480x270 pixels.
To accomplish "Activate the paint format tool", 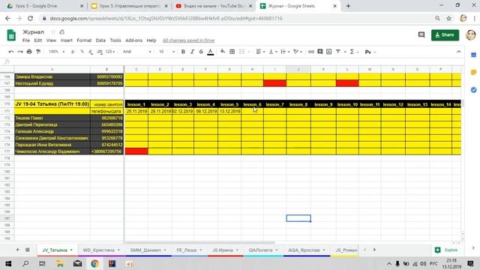I will coord(38,52).
